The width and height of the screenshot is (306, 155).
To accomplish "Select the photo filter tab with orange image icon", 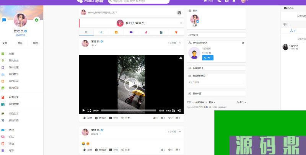I will click(x=116, y=32).
